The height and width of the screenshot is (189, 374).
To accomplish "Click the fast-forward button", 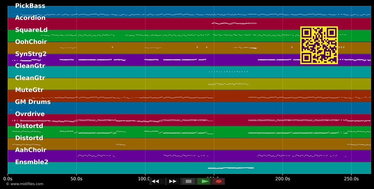I will pos(173,182).
